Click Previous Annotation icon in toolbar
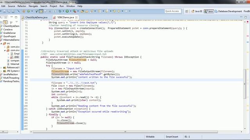 click(107, 11)
